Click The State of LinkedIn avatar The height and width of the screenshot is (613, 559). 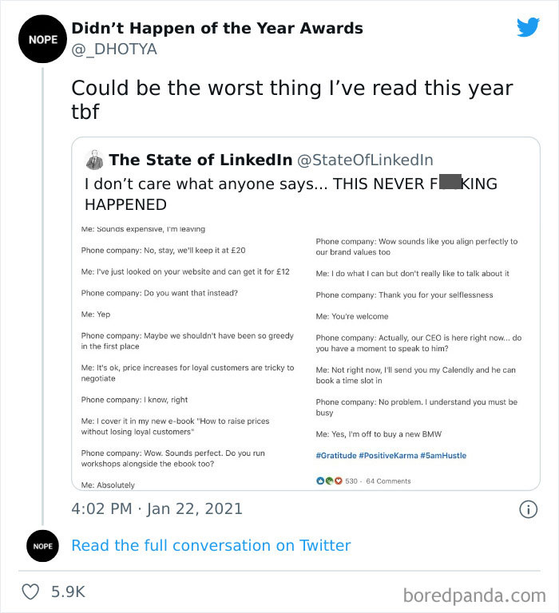(93, 160)
